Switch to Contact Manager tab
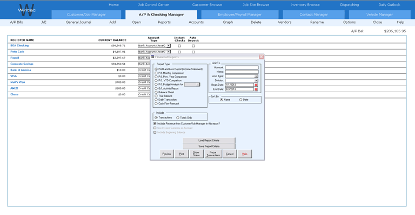This screenshot has height=215, width=415. 313,15
